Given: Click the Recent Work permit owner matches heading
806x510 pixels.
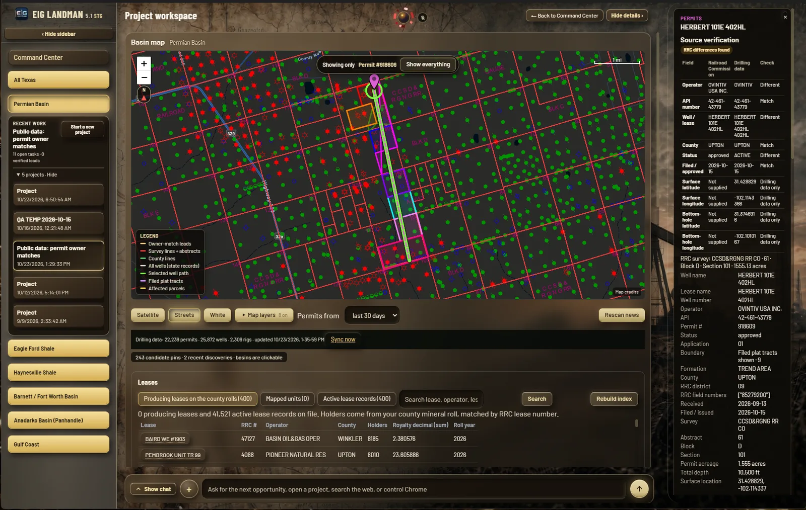Looking at the screenshot, I should pyautogui.click(x=31, y=139).
